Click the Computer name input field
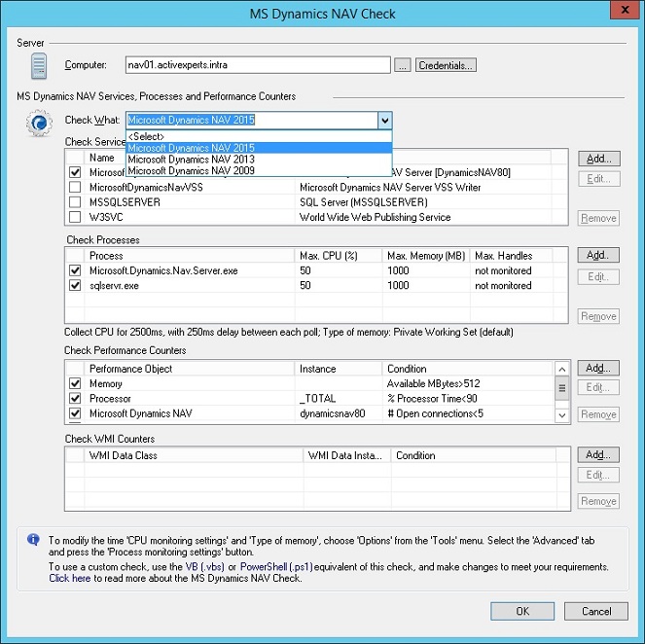Viewport: 645px width, 644px height. pos(258,65)
